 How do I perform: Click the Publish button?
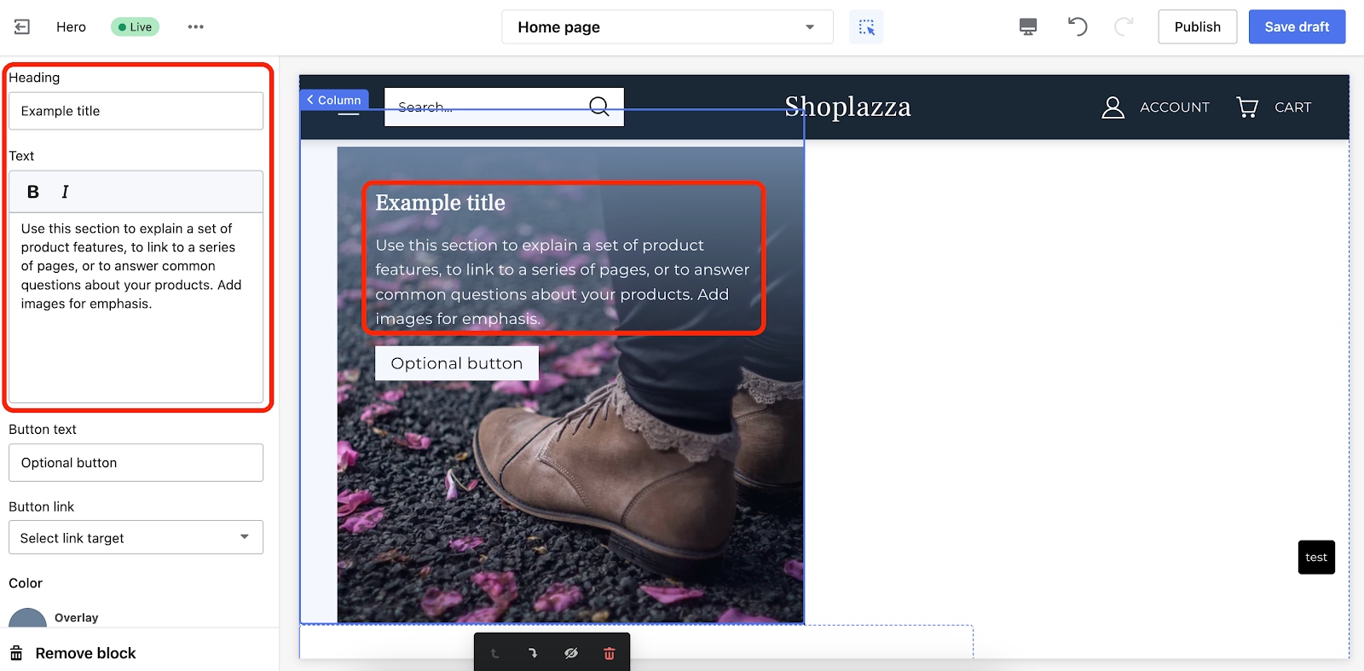(x=1197, y=26)
